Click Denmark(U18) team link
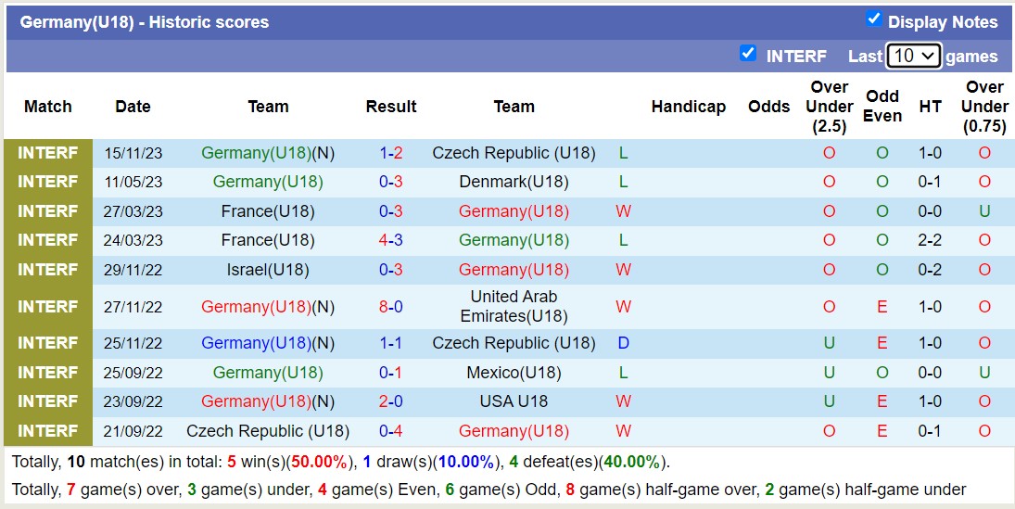1015x509 pixels. coord(514,182)
